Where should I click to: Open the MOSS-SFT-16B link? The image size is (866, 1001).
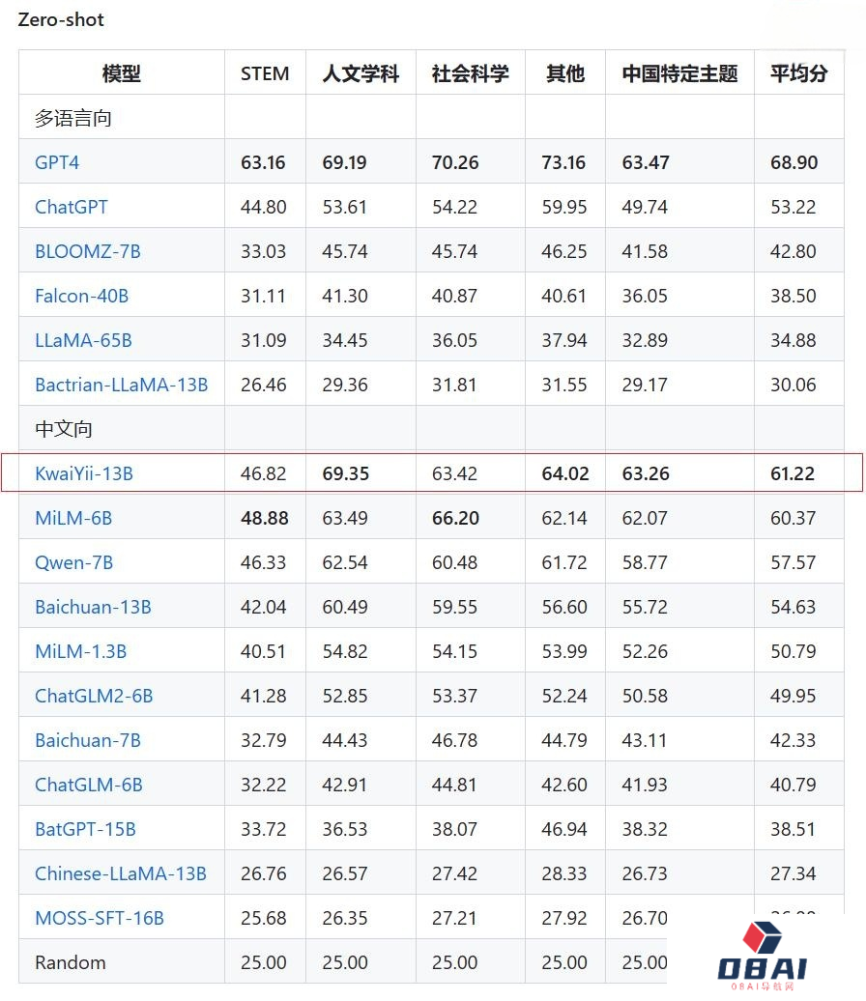click(100, 918)
